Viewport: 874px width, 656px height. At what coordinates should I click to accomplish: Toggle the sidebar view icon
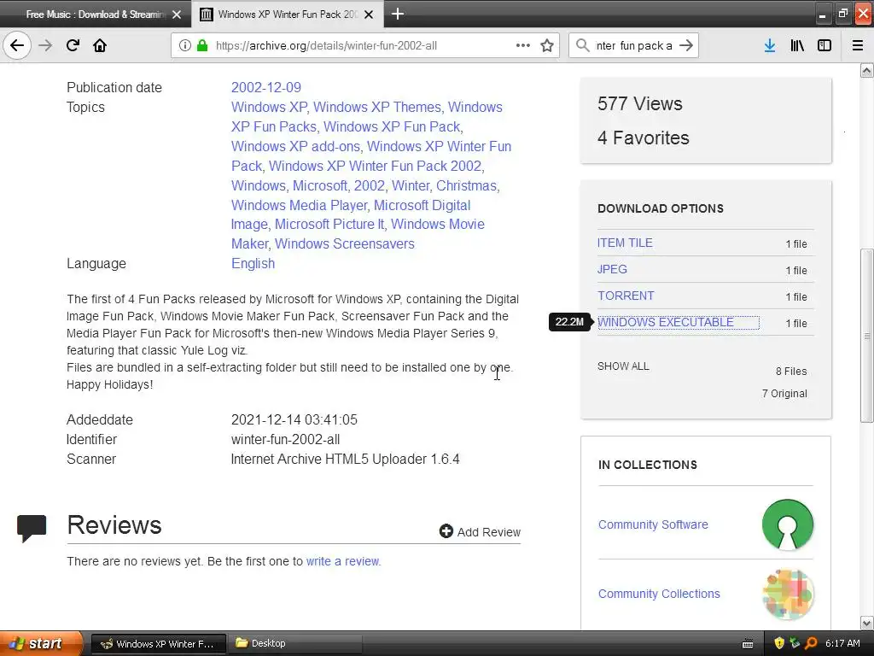tap(824, 45)
